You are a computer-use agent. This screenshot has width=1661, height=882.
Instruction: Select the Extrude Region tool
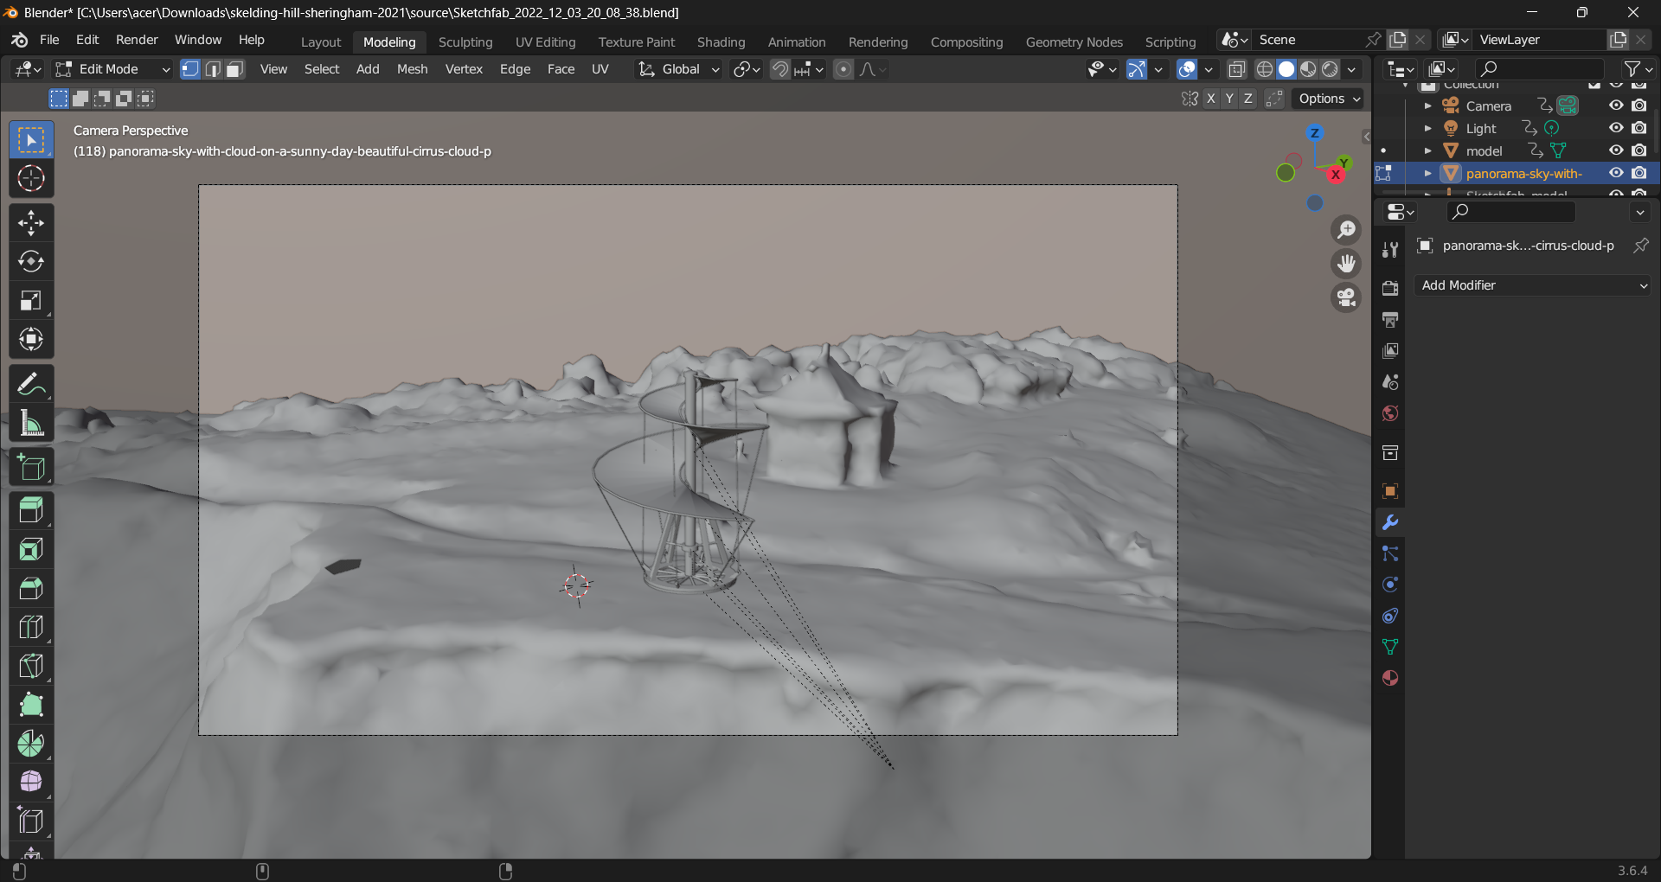[31, 511]
